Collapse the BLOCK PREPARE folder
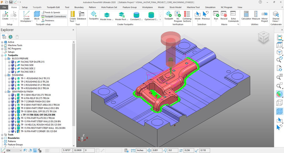 6,58
